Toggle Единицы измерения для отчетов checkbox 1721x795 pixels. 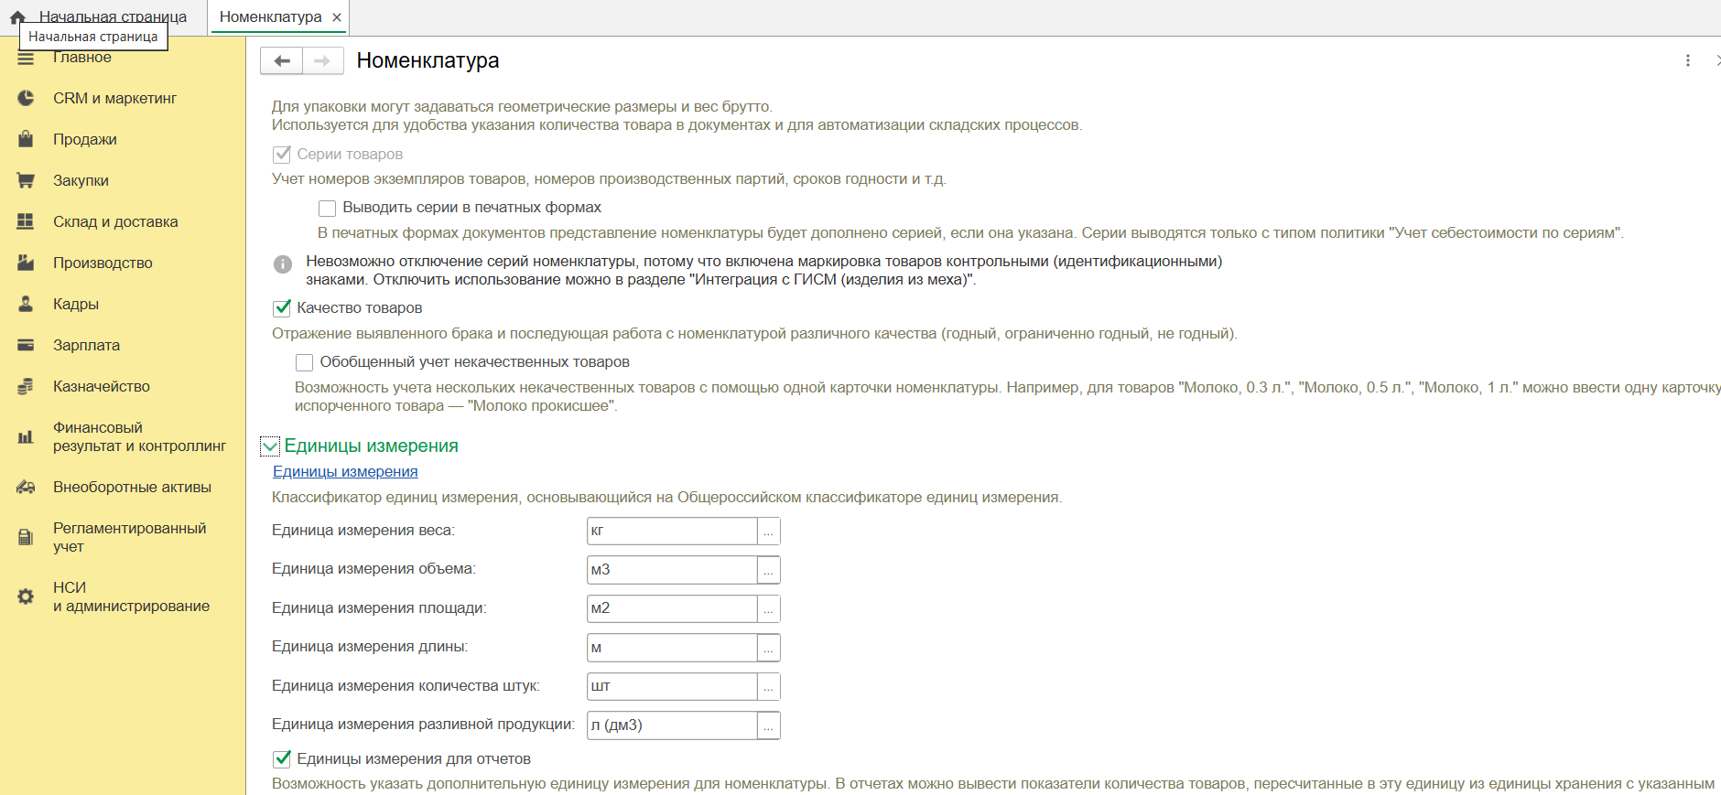282,759
